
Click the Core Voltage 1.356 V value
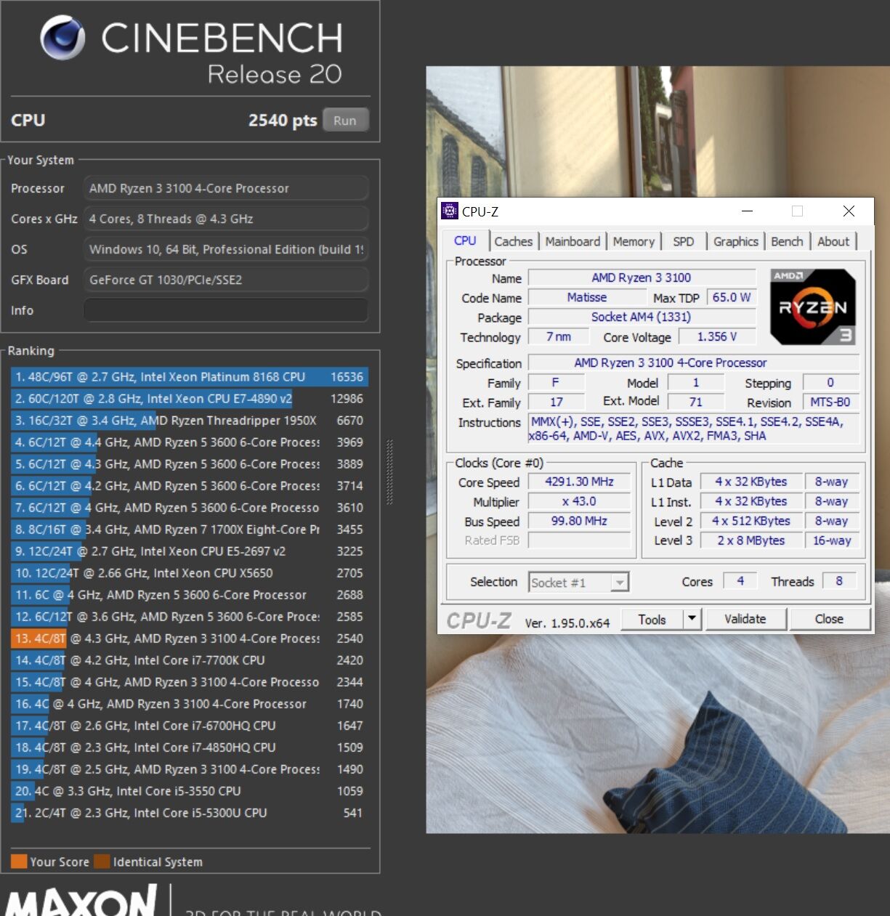(716, 337)
